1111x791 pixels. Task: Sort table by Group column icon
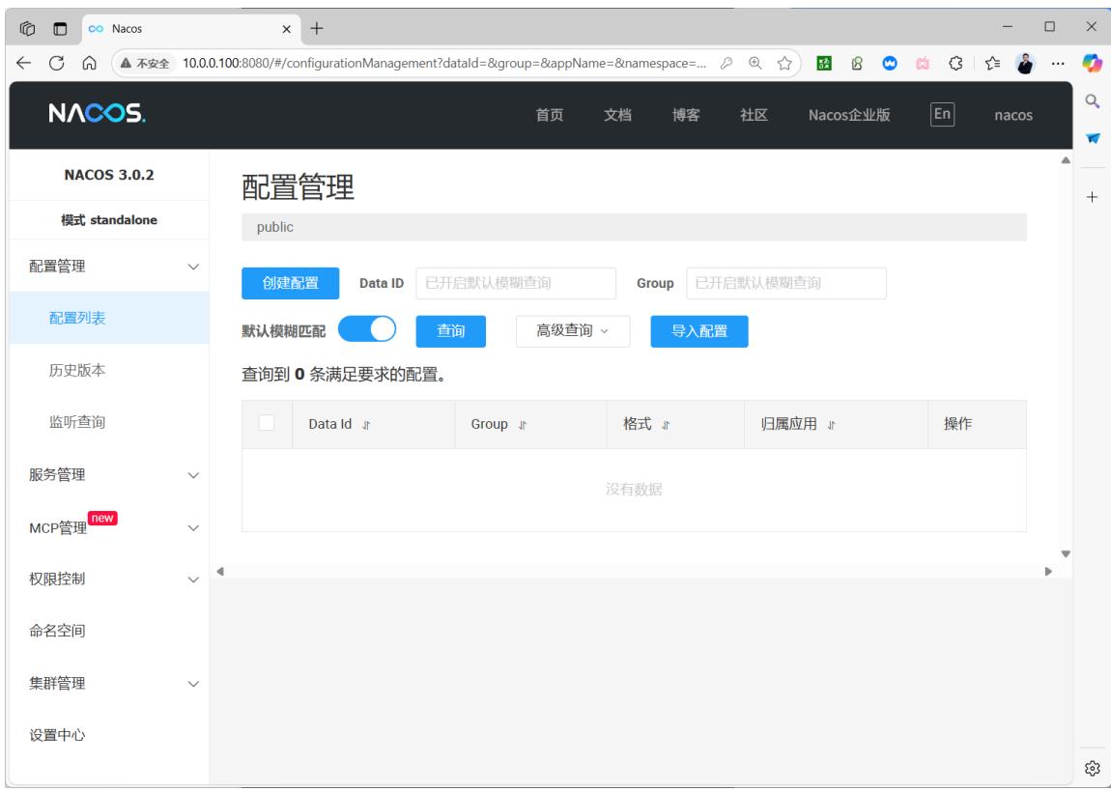click(523, 425)
